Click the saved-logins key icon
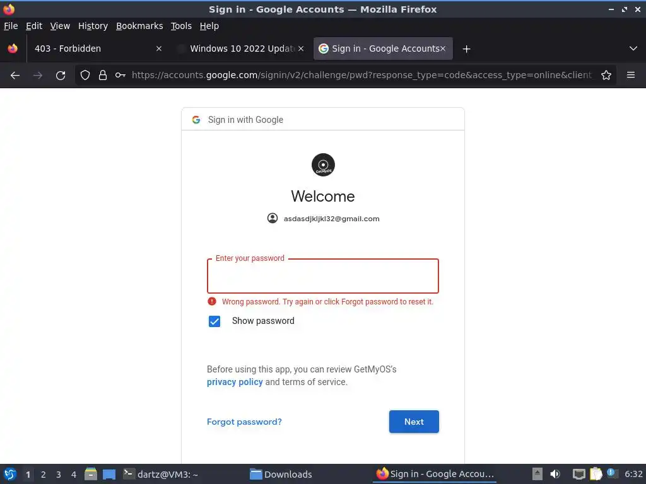Screen dimensions: 646x484 tap(120, 75)
